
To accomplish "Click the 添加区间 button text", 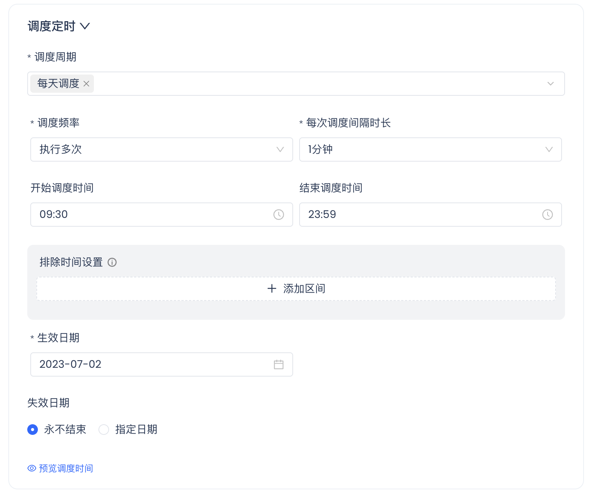I will click(x=304, y=289).
